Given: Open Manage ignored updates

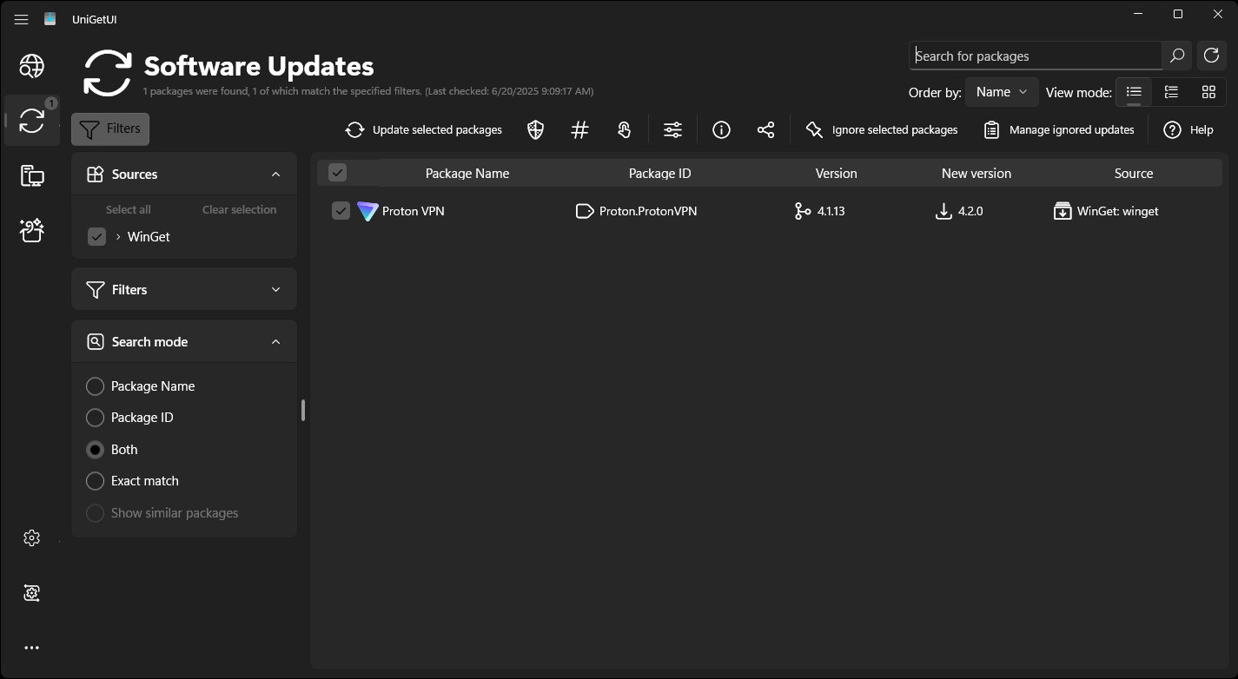Looking at the screenshot, I should click(1059, 129).
